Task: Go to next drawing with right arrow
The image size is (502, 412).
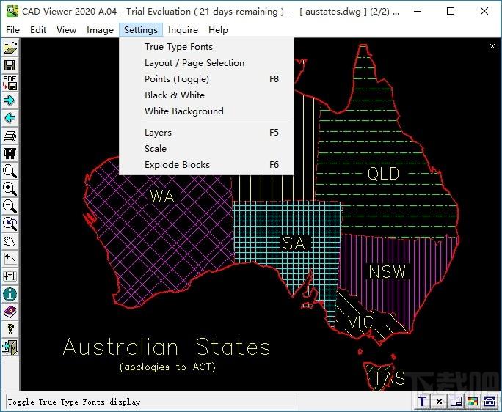Action: click(10, 100)
